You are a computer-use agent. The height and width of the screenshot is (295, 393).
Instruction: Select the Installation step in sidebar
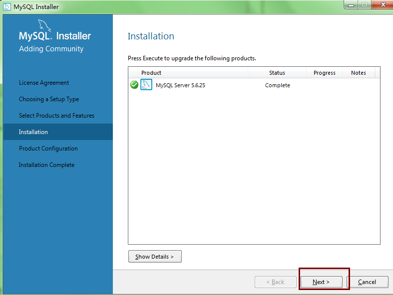[58, 132]
